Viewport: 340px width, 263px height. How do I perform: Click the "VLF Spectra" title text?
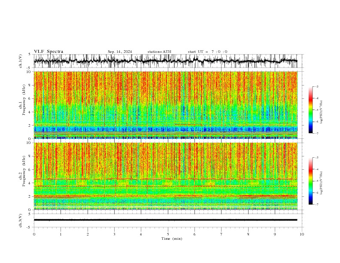coord(49,52)
